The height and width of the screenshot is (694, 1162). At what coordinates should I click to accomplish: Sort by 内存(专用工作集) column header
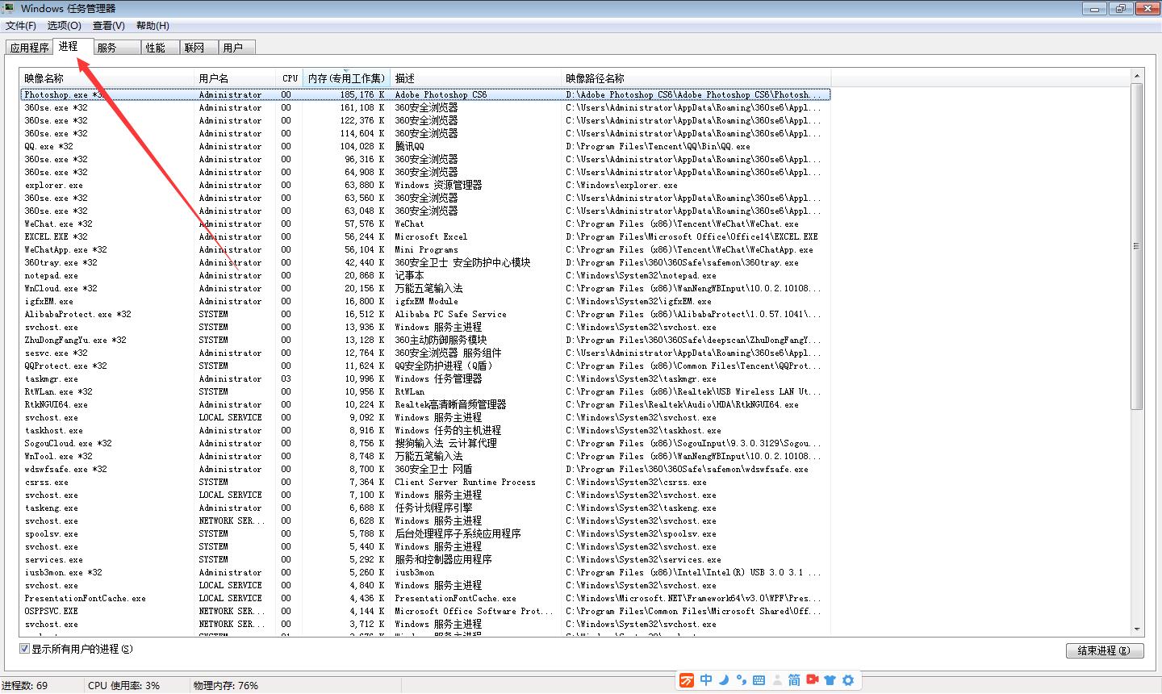tap(347, 78)
